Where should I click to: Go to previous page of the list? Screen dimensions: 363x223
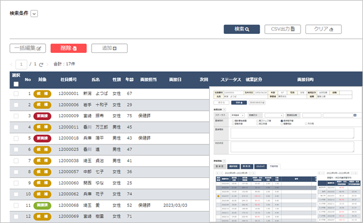[11, 64]
